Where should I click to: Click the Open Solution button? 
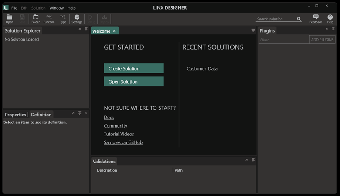coord(134,81)
